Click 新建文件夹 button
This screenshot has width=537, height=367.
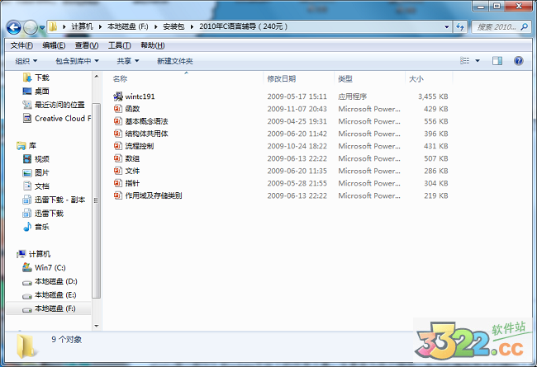coord(174,61)
